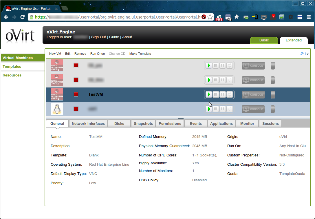
Task: Open the refresh-rate dropdown arrow beside refresh icon
Action: tap(307, 54)
